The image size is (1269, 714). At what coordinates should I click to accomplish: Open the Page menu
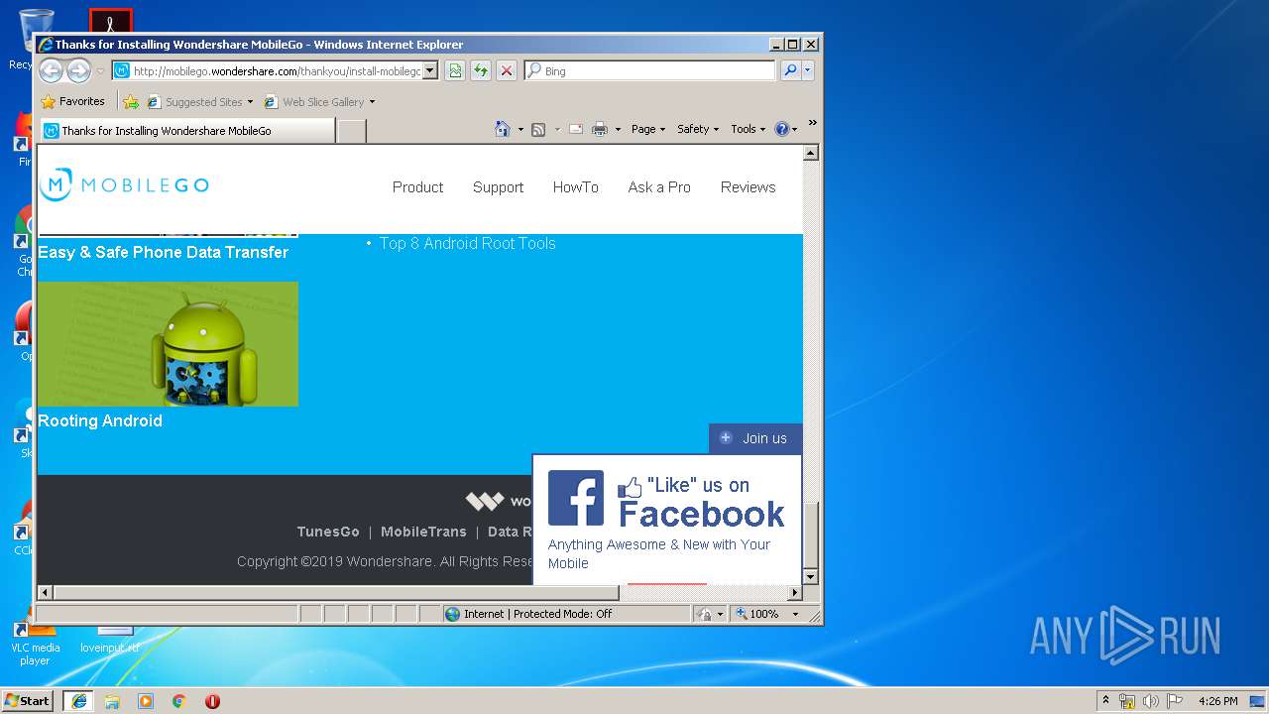pos(648,129)
